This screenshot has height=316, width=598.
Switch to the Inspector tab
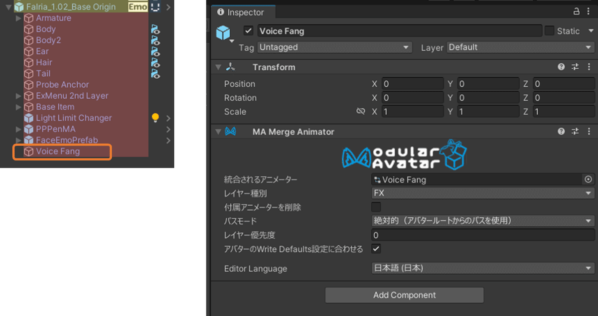243,12
